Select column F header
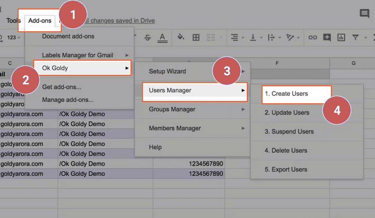Viewport: 375px width, 218px height. coord(277,64)
